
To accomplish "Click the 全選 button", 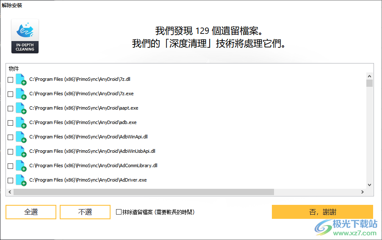I will [31, 212].
